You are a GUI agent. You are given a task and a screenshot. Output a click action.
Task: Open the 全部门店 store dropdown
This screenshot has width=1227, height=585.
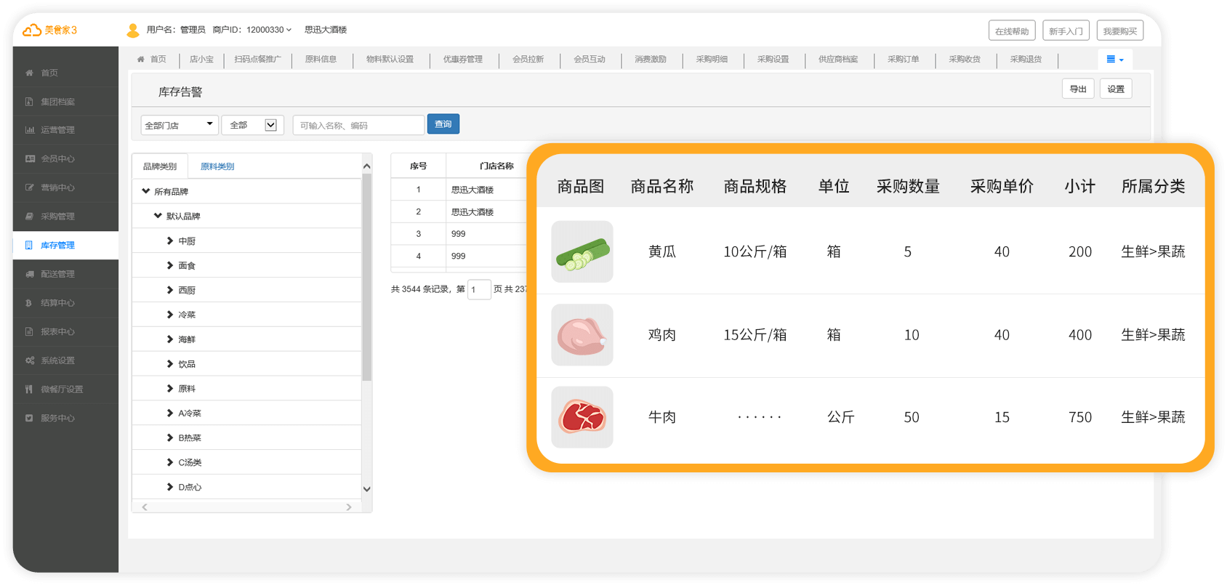179,125
